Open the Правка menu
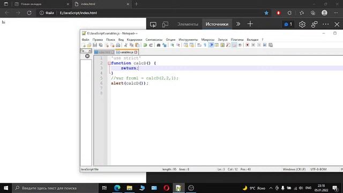The height and width of the screenshot is (193, 343). coord(98,40)
